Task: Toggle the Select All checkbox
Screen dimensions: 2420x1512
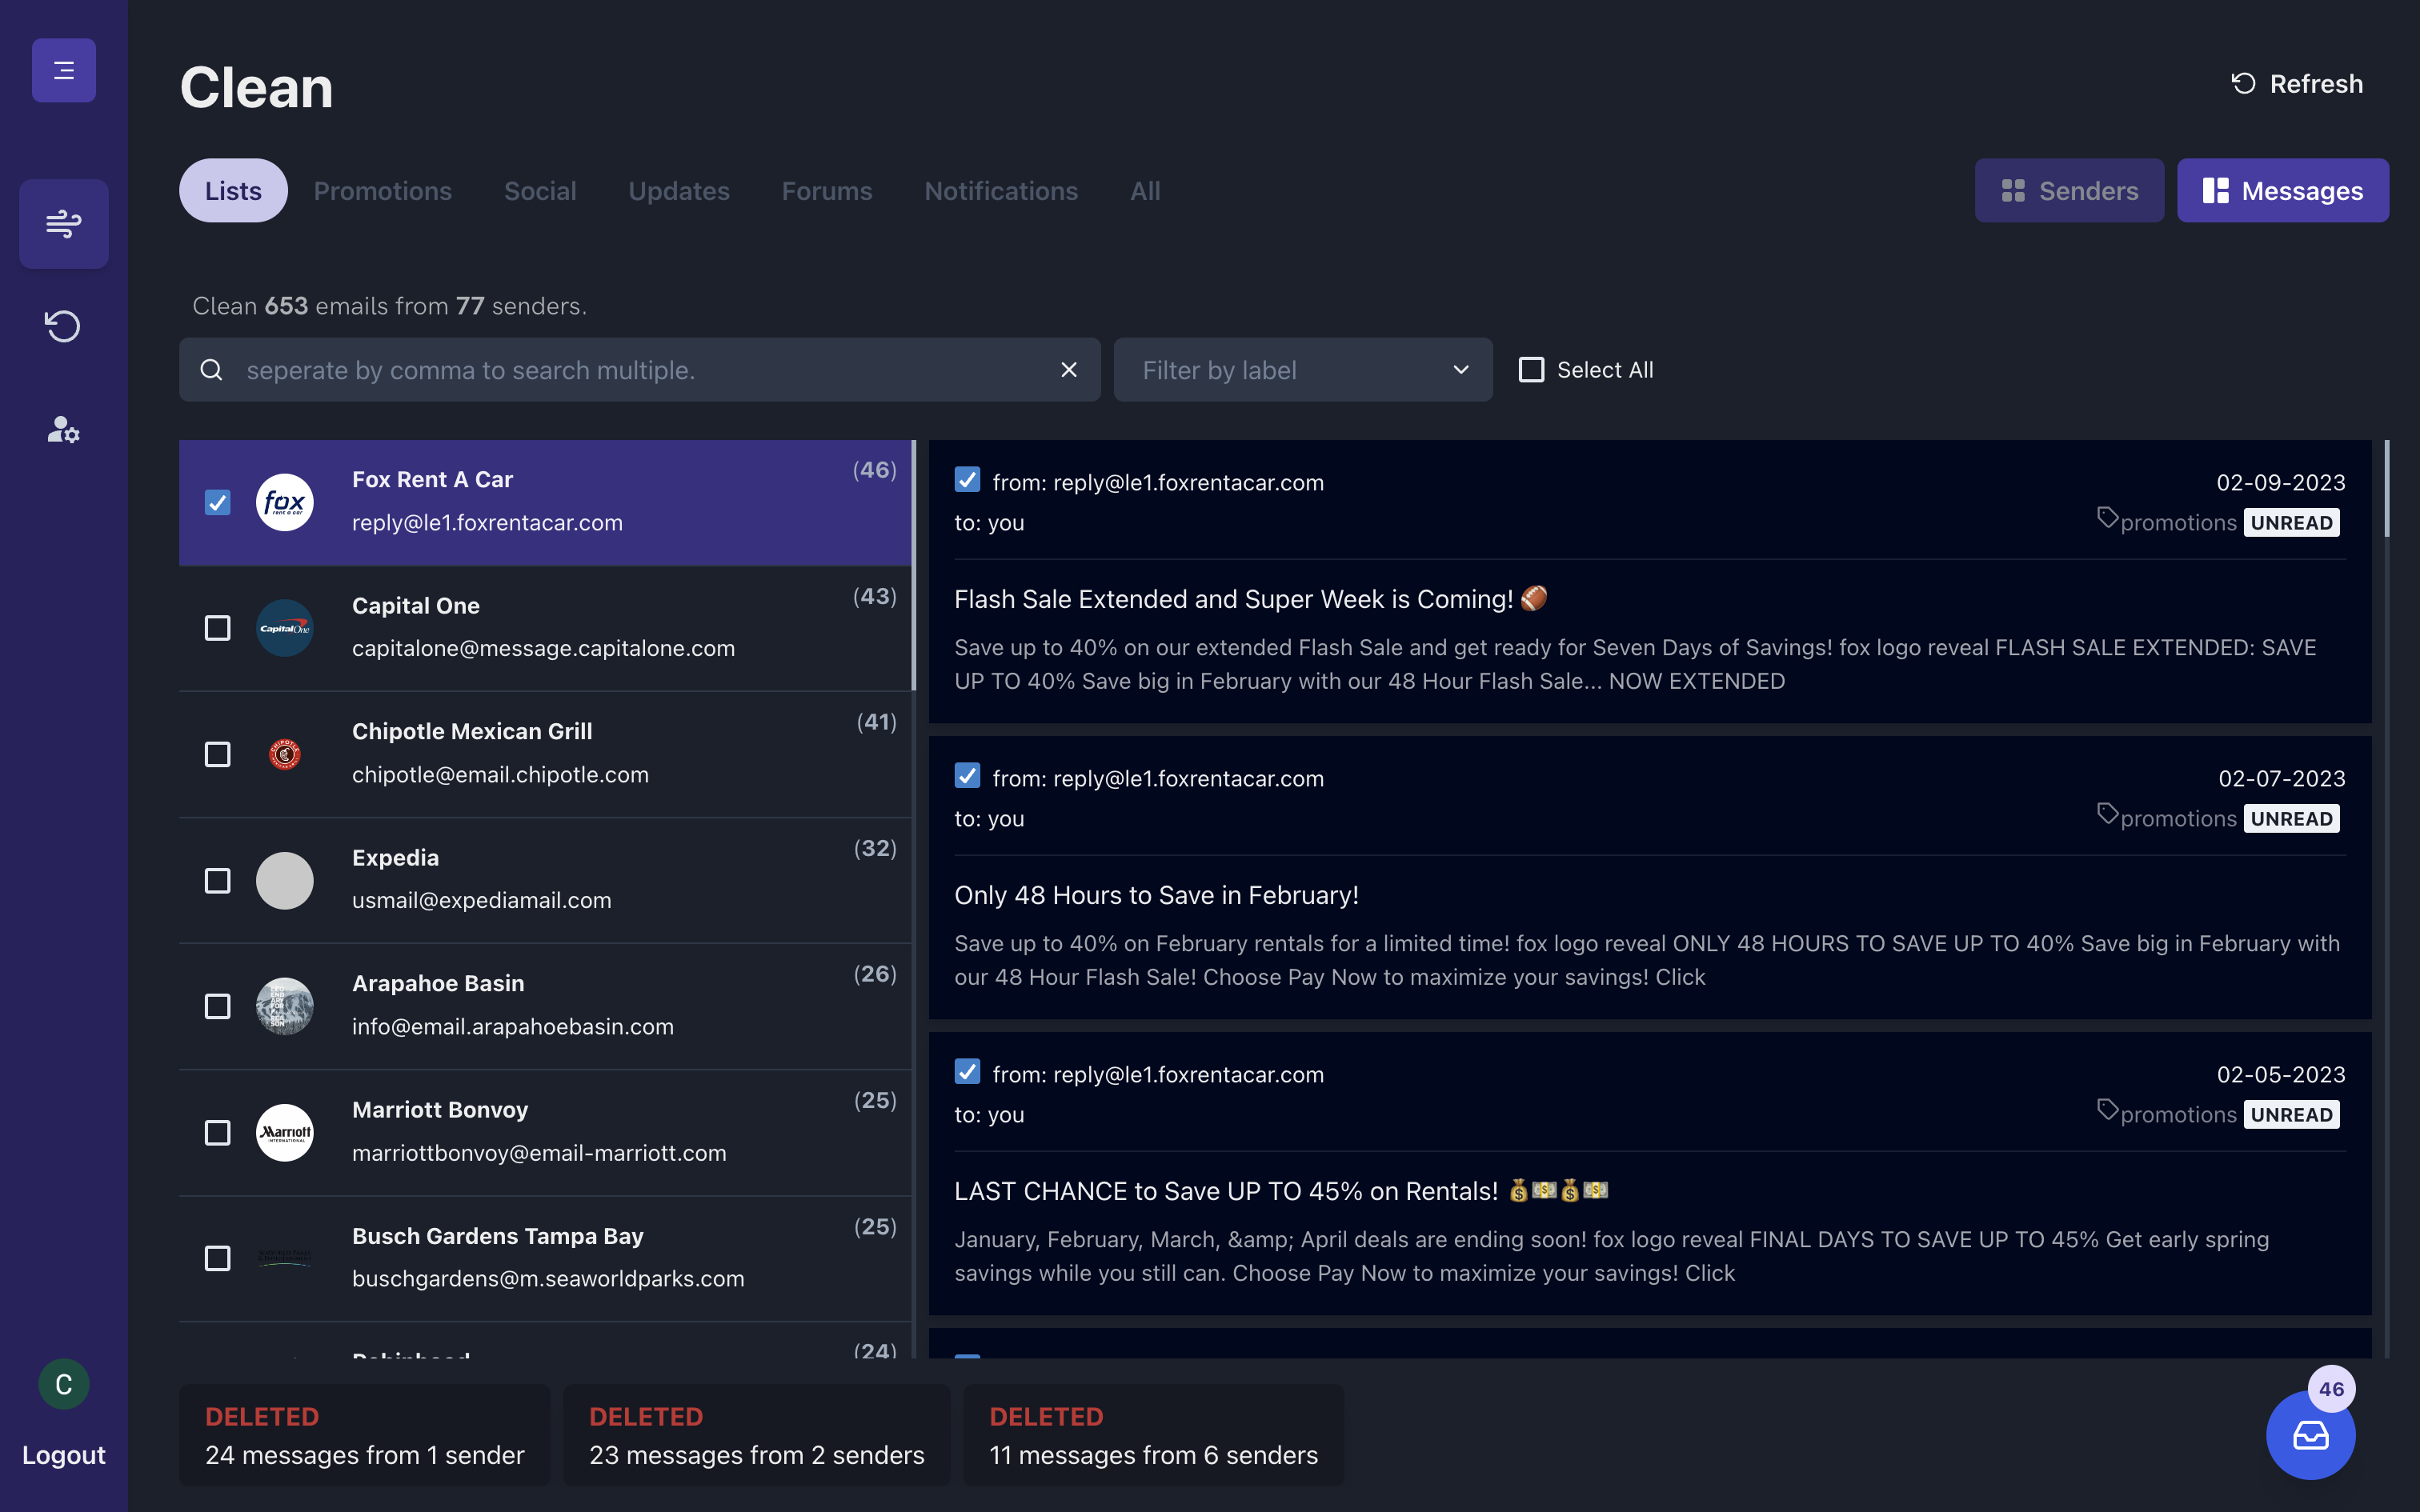Action: click(1531, 370)
